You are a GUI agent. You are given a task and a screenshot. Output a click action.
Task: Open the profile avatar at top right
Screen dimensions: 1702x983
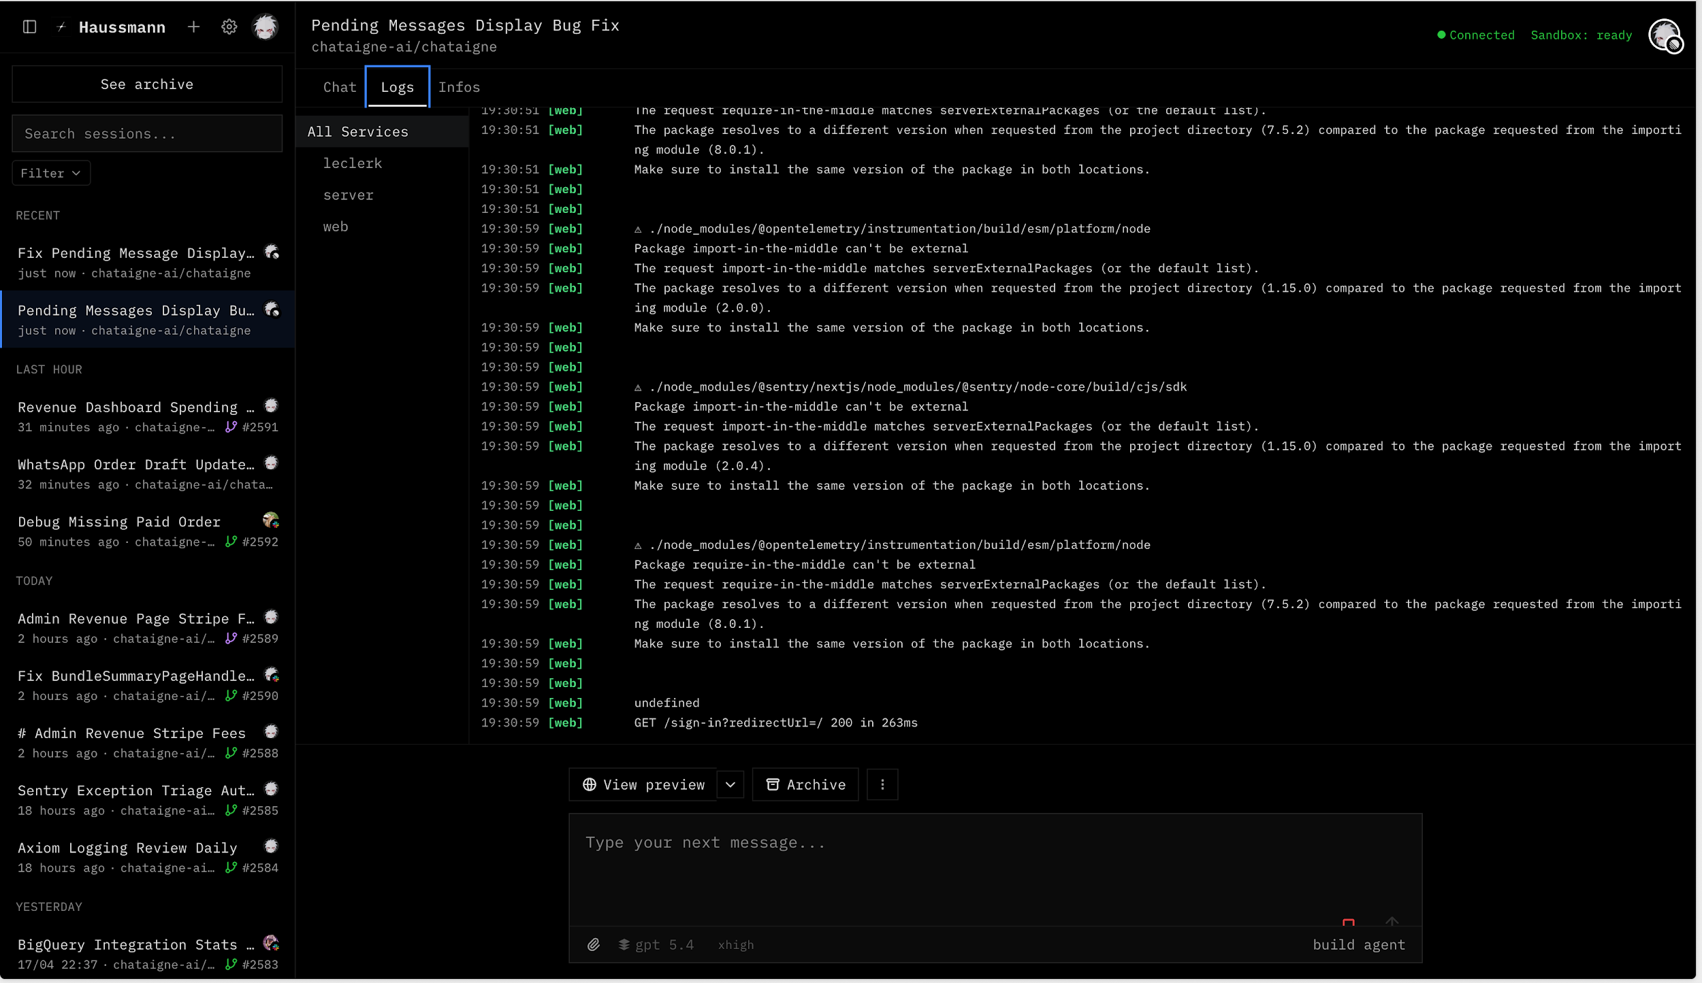[1665, 35]
